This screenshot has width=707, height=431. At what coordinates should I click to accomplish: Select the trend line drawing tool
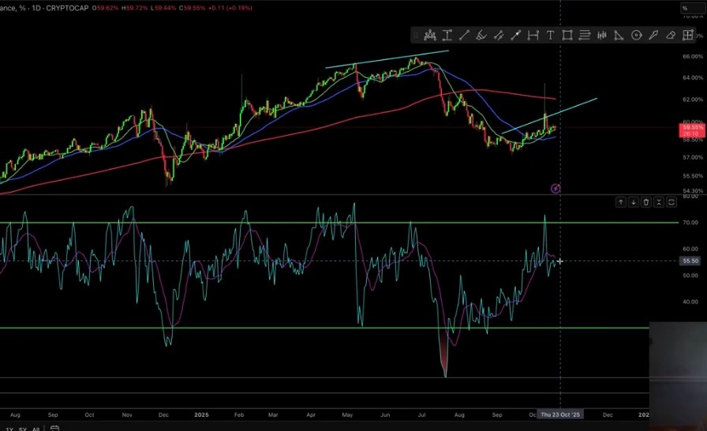[464, 35]
